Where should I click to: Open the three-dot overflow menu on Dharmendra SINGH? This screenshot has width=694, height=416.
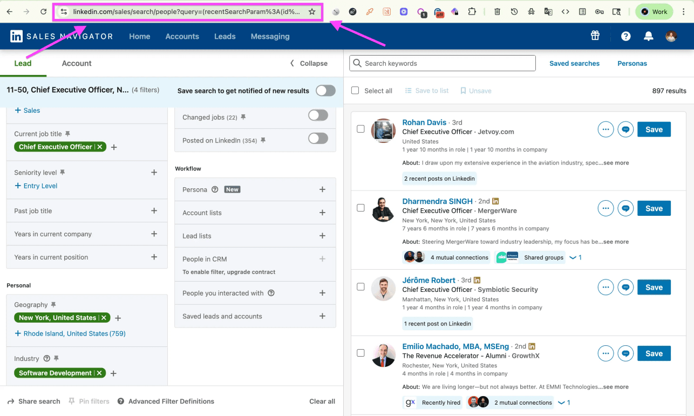point(605,208)
